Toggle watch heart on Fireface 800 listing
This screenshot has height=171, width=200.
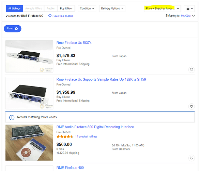tap(191, 158)
